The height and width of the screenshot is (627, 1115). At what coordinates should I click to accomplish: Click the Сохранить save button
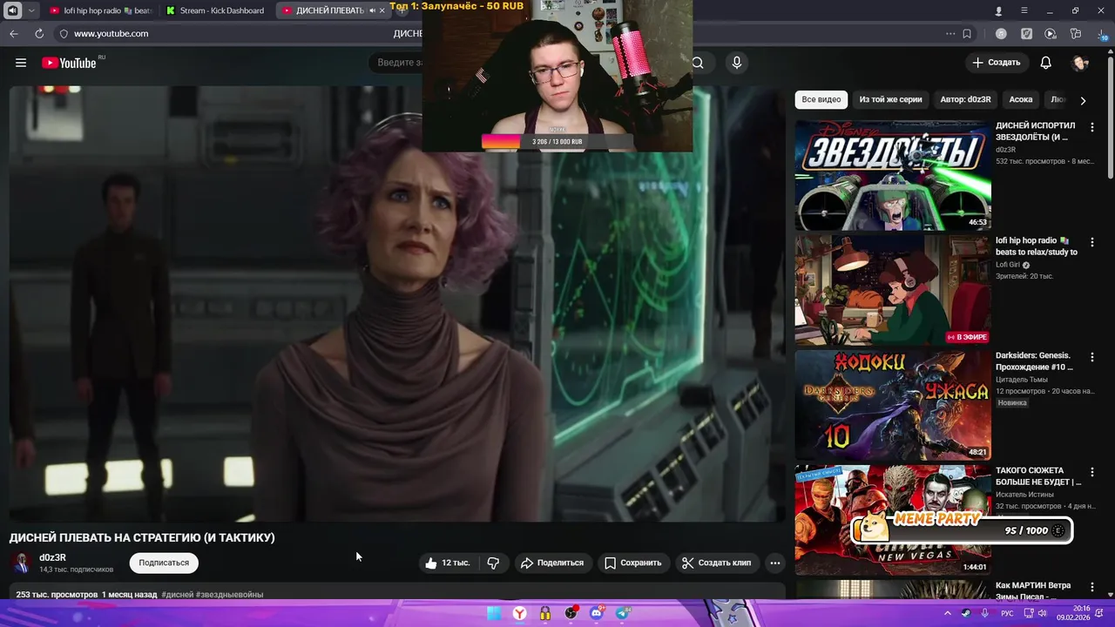633,563
